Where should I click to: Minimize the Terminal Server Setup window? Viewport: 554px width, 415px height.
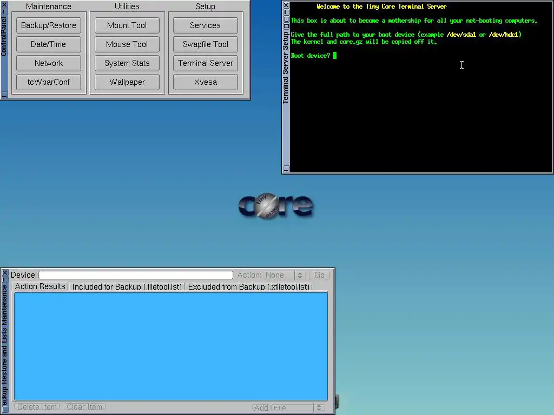pos(286,12)
